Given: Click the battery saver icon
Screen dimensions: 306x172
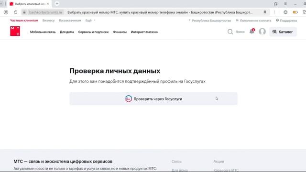Looking at the screenshot, I should click(x=295, y=12).
